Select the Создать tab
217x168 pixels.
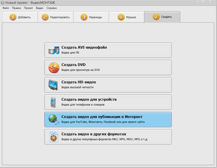[x=162, y=17]
